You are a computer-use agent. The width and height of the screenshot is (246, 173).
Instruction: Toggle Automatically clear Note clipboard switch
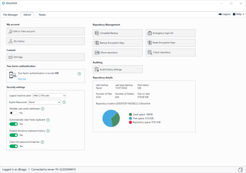pyautogui.click(x=14, y=124)
